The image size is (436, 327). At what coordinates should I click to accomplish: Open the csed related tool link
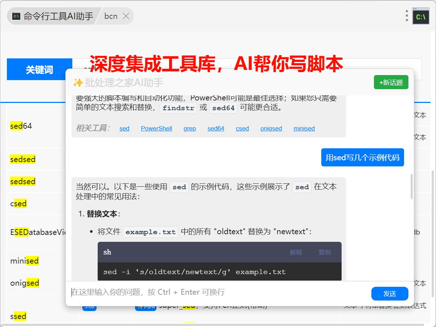(x=242, y=128)
